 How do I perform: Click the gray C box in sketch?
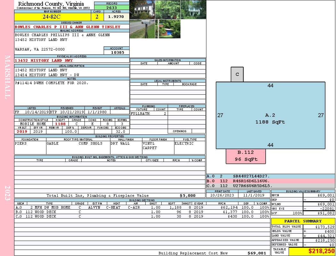click(x=237, y=74)
